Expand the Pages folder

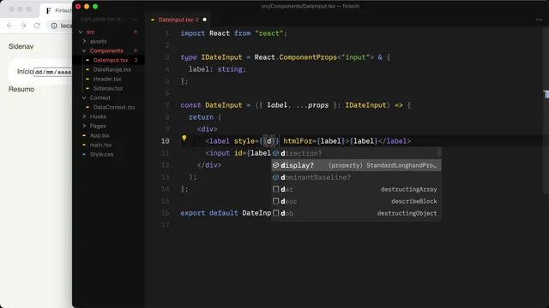pos(84,126)
